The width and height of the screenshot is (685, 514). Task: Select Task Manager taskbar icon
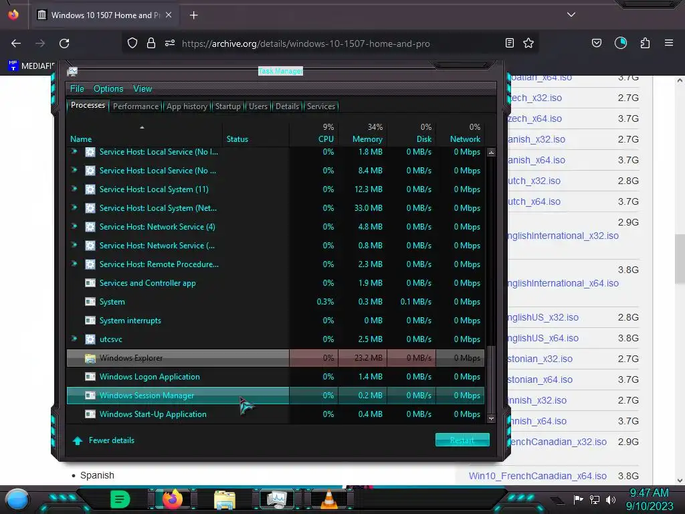276,499
